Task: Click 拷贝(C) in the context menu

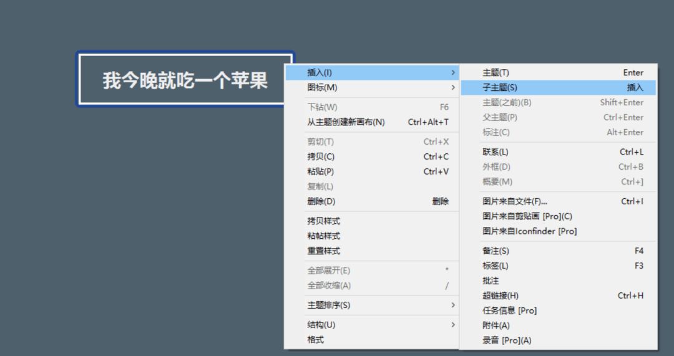Action: (372, 156)
